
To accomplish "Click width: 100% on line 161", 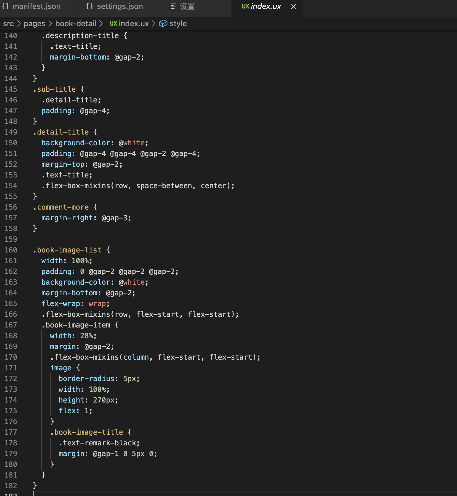I will point(67,261).
